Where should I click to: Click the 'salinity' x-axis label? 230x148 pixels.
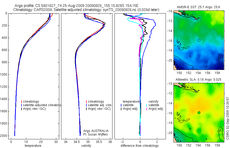(86, 146)
